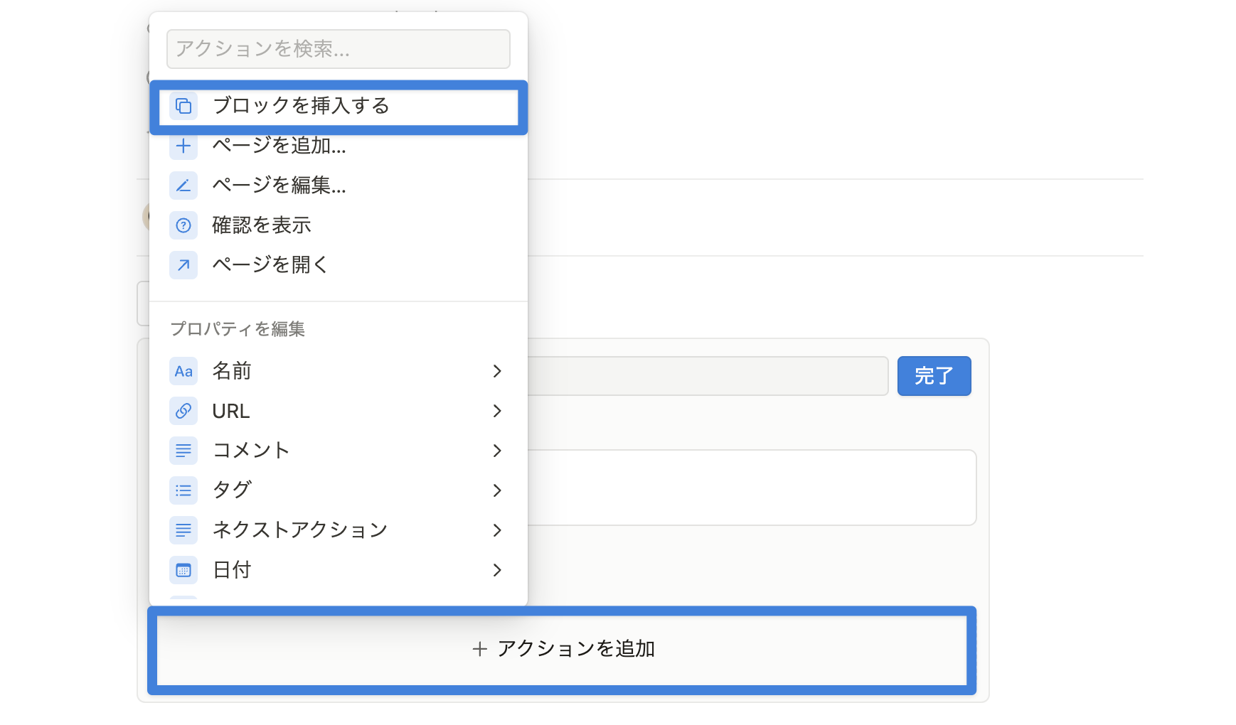
Task: Click the link icon beside URL
Action: point(183,411)
